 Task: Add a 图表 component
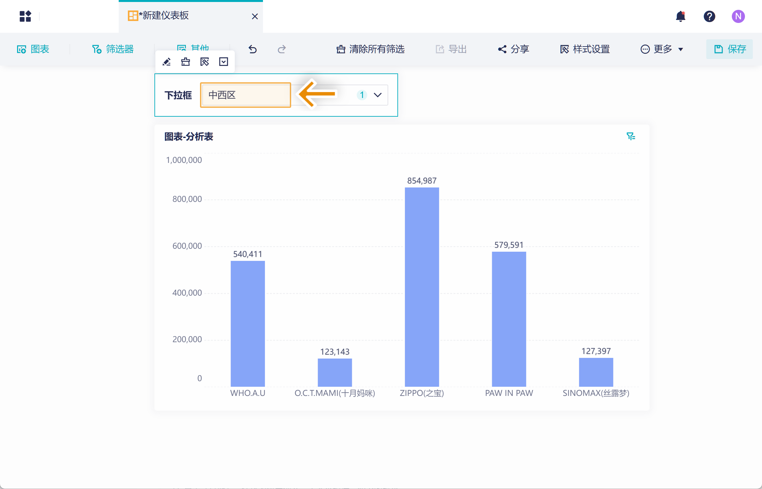click(33, 49)
